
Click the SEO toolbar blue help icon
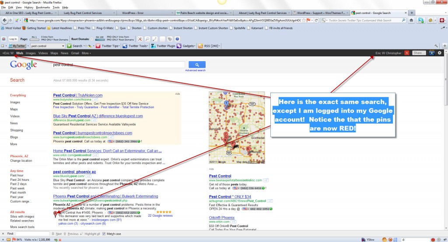point(177,39)
